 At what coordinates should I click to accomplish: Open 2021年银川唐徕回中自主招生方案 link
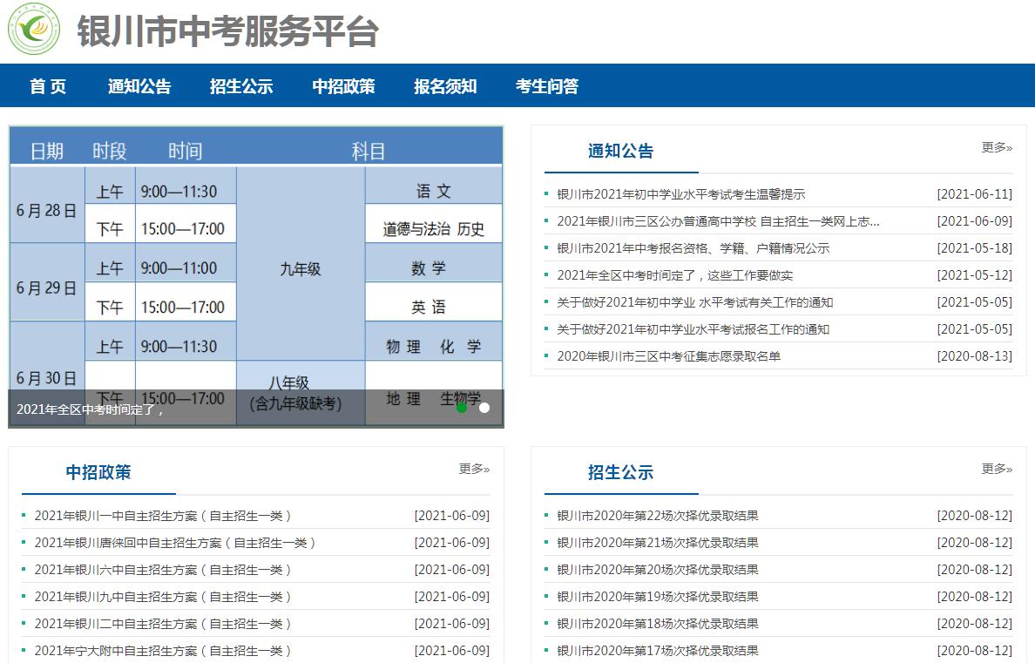[174, 543]
